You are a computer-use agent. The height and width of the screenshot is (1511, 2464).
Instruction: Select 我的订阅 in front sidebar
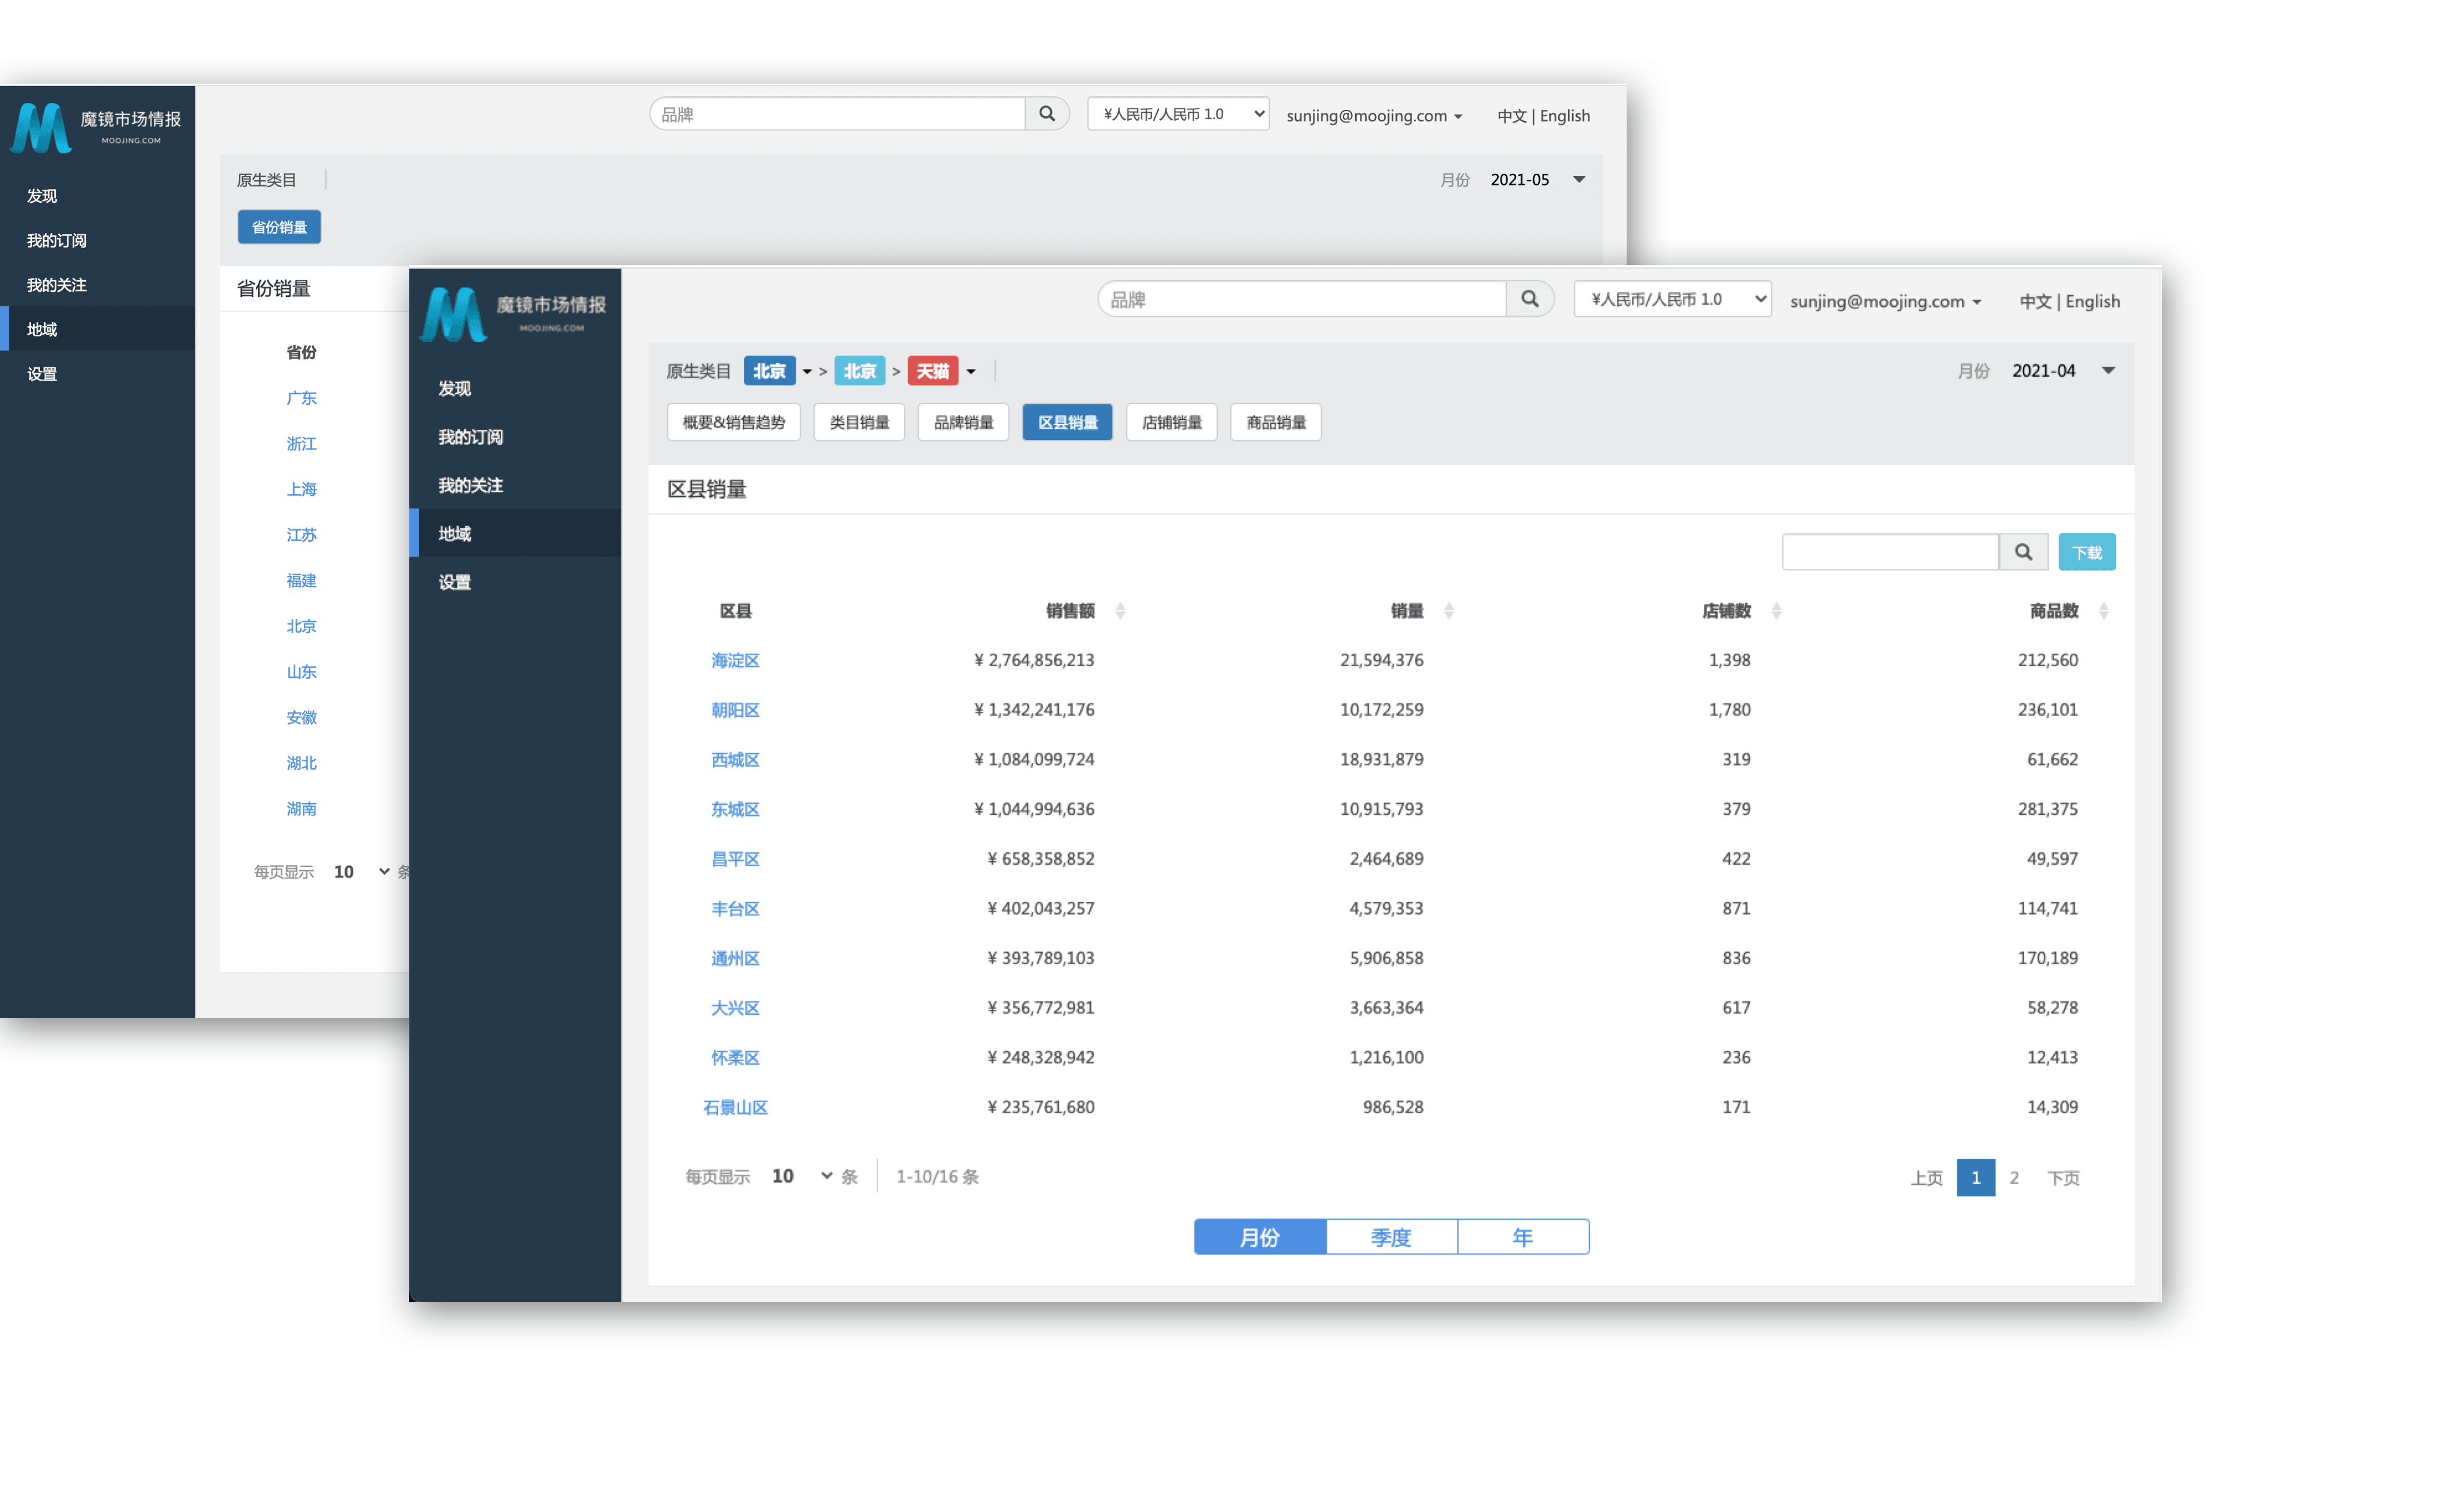pos(470,437)
